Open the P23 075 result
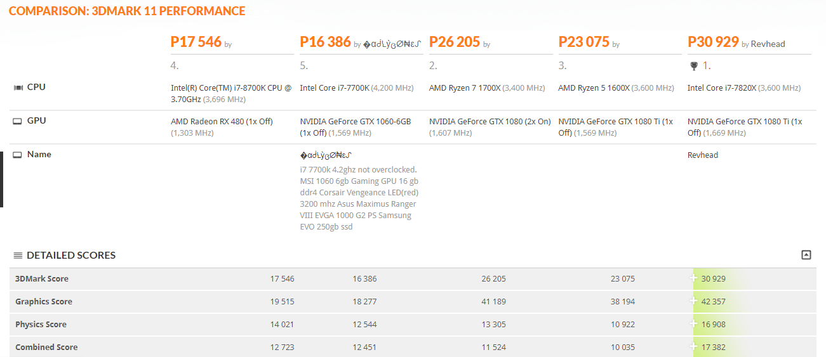826x357 pixels. pyautogui.click(x=583, y=42)
